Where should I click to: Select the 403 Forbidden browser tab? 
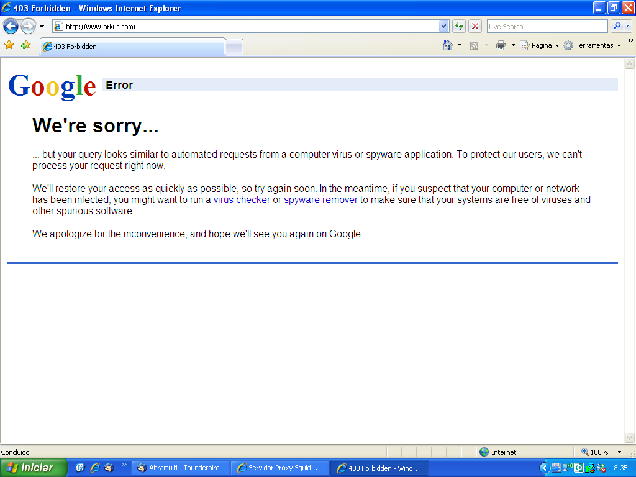tap(132, 47)
